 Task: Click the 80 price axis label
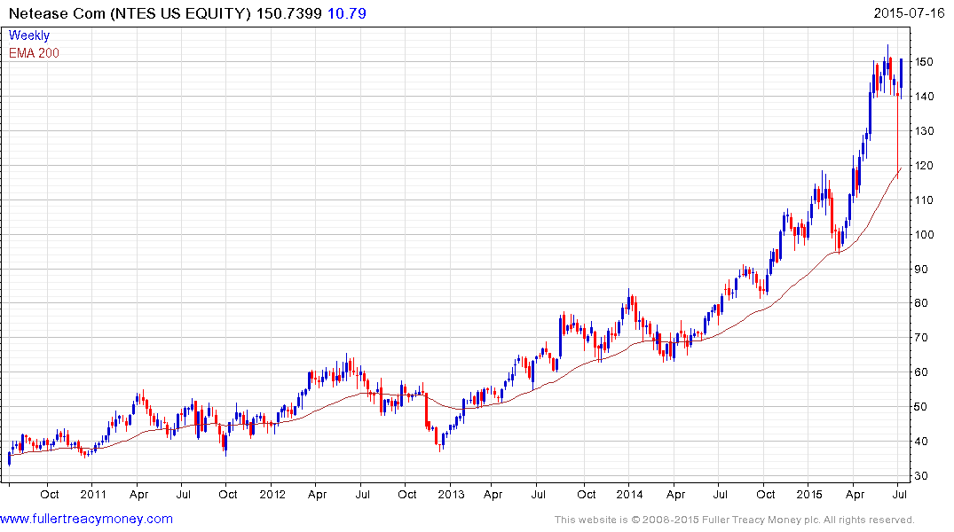(x=921, y=303)
